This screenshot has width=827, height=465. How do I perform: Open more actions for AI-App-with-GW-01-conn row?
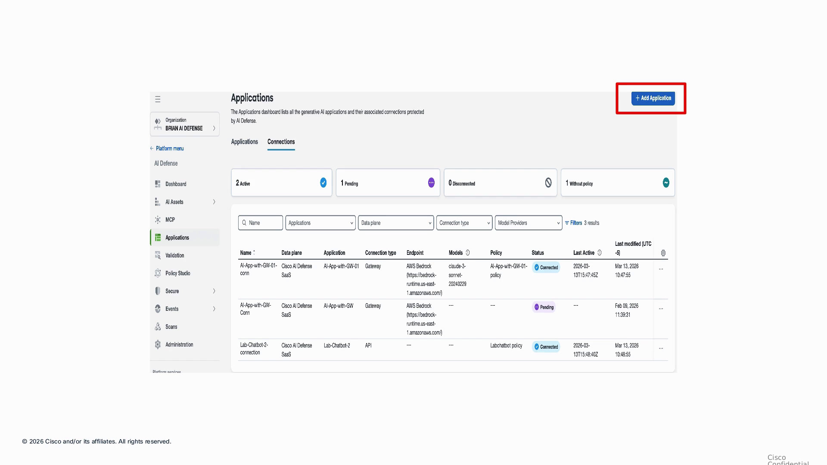click(661, 269)
